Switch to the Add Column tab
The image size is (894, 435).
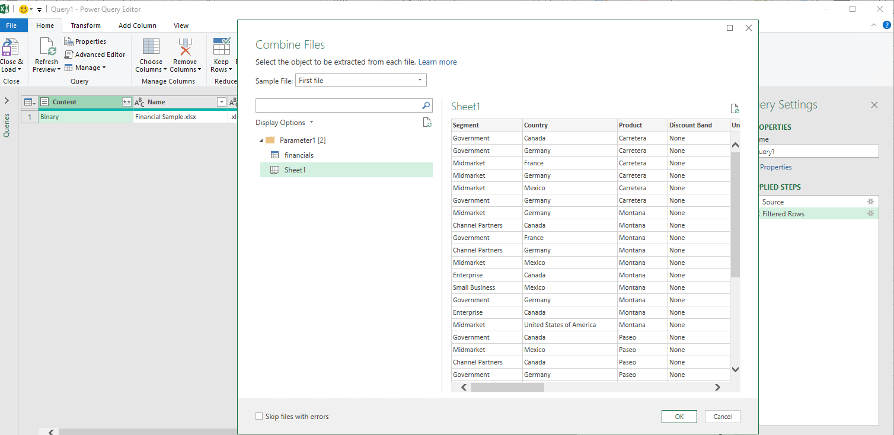tap(138, 25)
